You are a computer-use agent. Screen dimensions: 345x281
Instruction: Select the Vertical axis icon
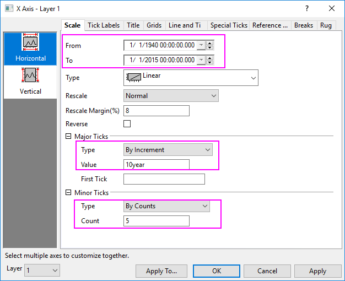(x=30, y=75)
